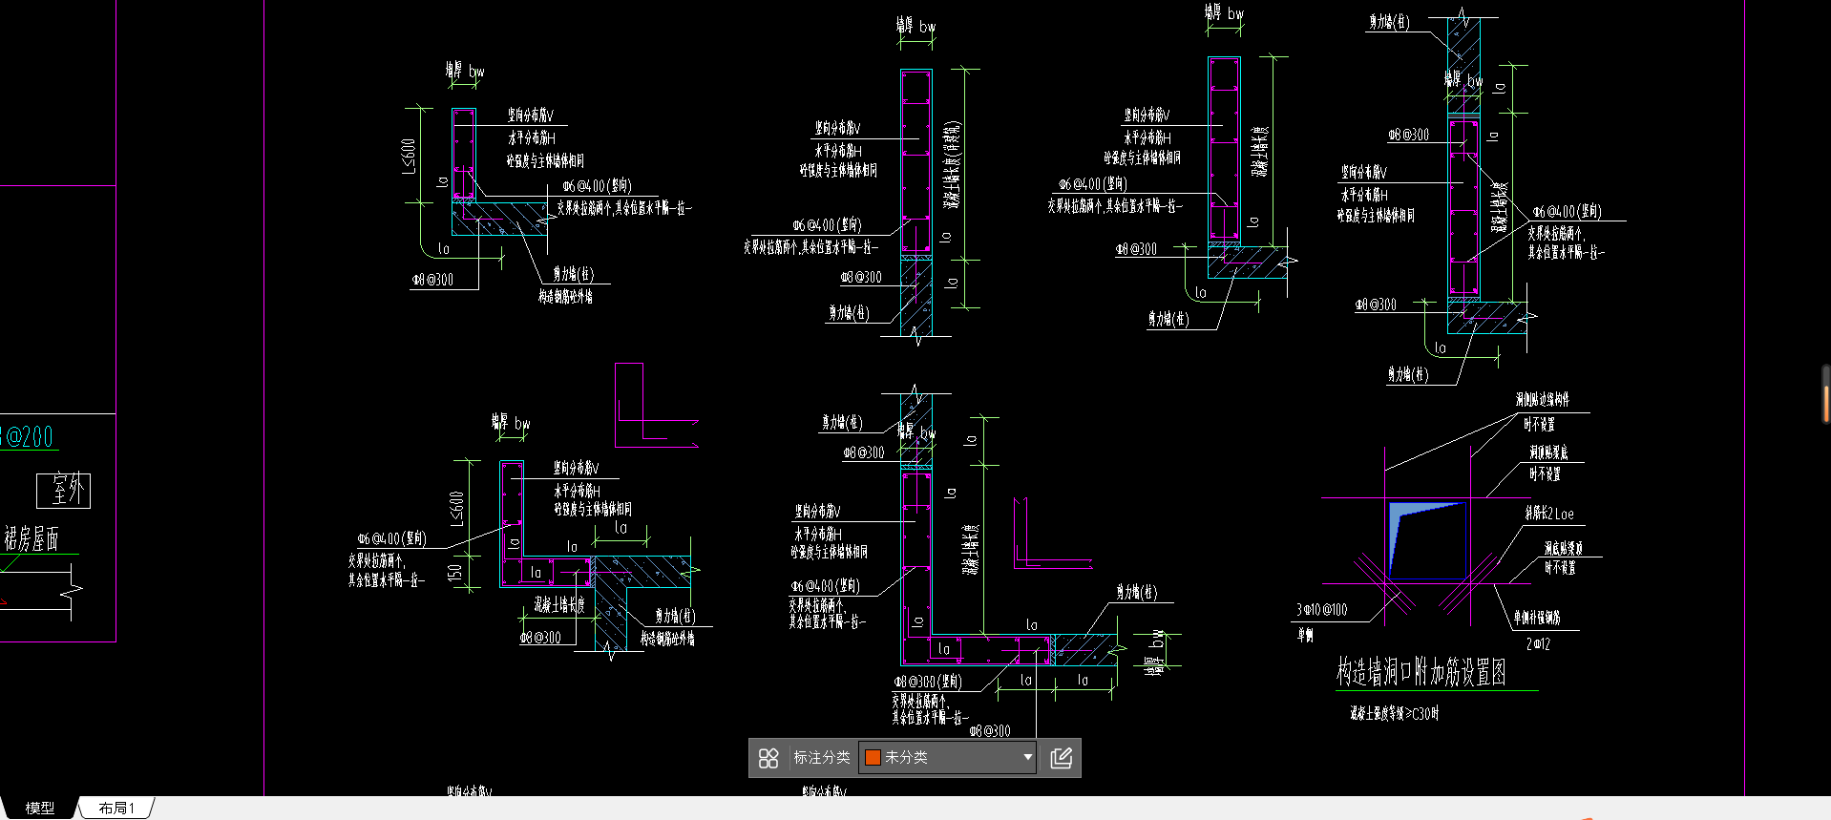The width and height of the screenshot is (1831, 820).
Task: Switch to the 布局1 layout tab
Action: click(x=116, y=808)
